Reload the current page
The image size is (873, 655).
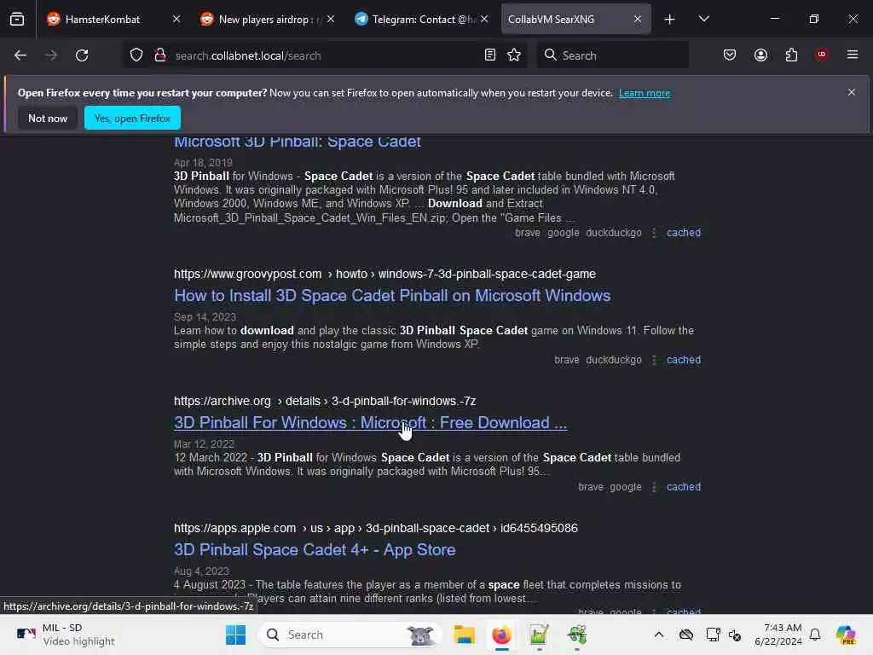coord(82,55)
